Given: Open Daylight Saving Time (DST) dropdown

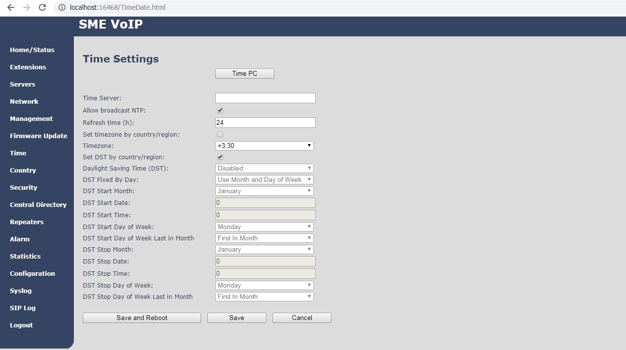Looking at the screenshot, I should [x=264, y=168].
